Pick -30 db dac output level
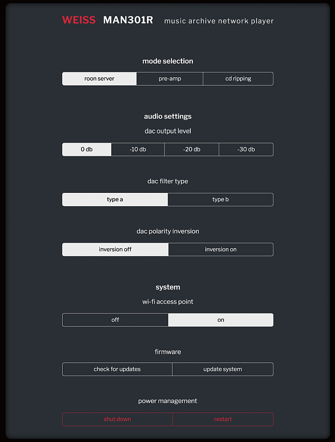This screenshot has width=335, height=442. [x=246, y=149]
